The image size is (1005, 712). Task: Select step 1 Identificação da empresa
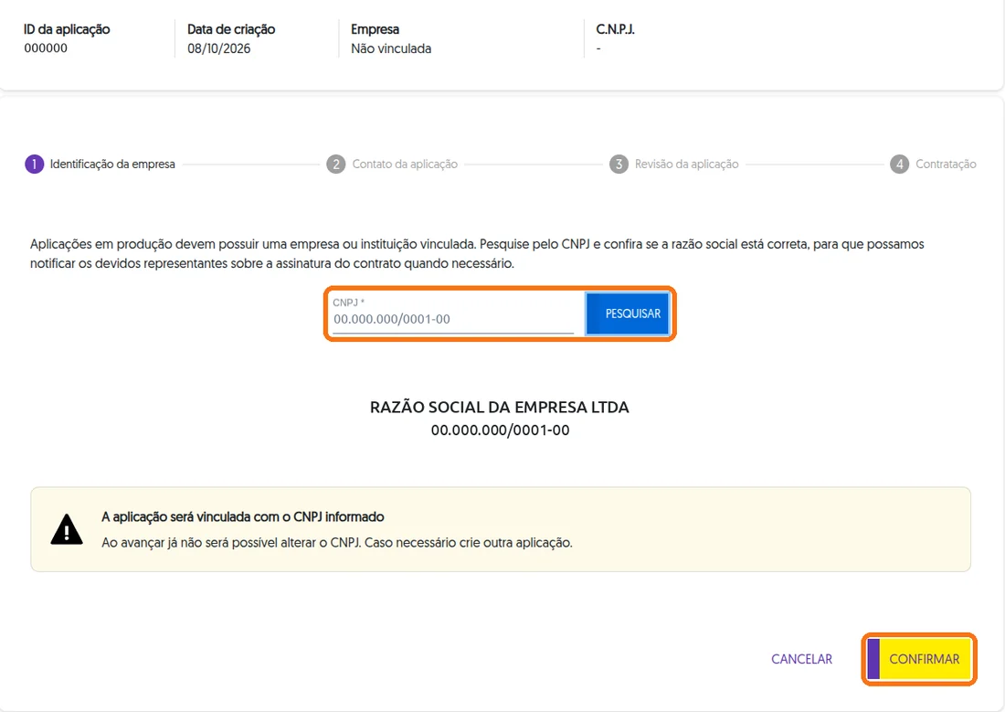point(100,165)
